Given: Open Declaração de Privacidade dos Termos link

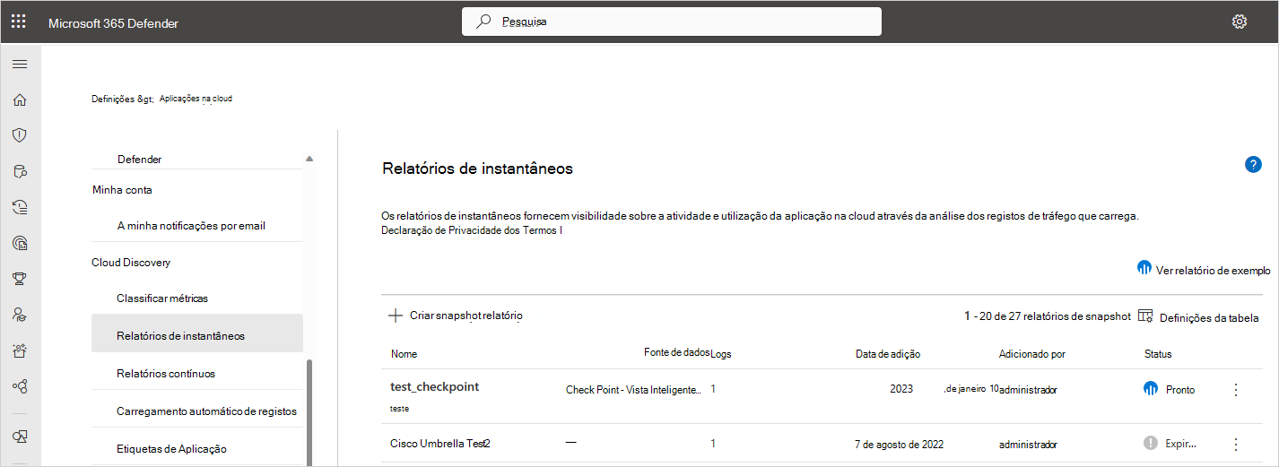Looking at the screenshot, I should (x=472, y=230).
